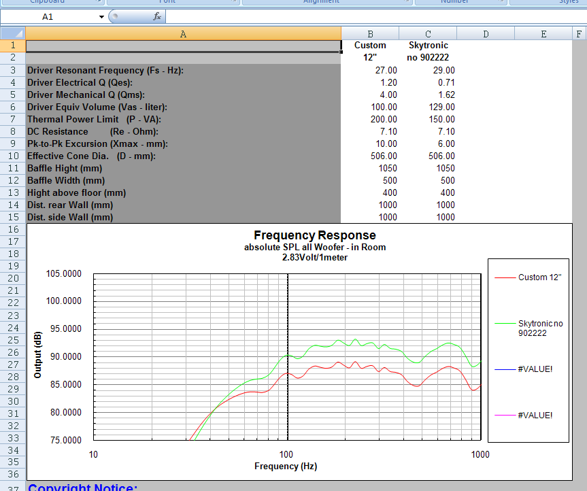The width and height of the screenshot is (587, 491).
Task: Select column B header
Action: pyautogui.click(x=370, y=34)
